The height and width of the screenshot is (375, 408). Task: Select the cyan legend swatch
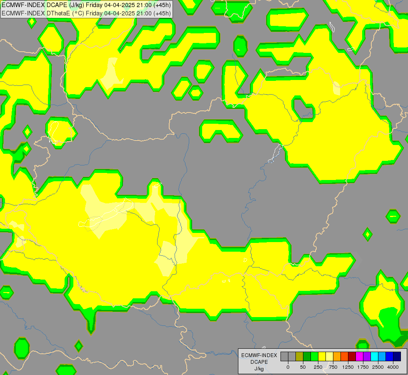coord(374,356)
